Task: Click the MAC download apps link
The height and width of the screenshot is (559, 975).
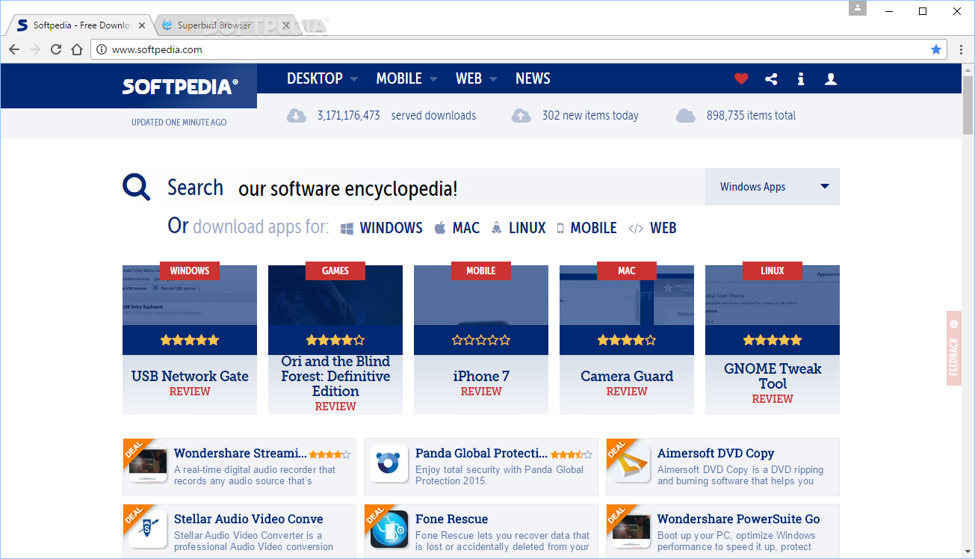Action: coord(457,228)
